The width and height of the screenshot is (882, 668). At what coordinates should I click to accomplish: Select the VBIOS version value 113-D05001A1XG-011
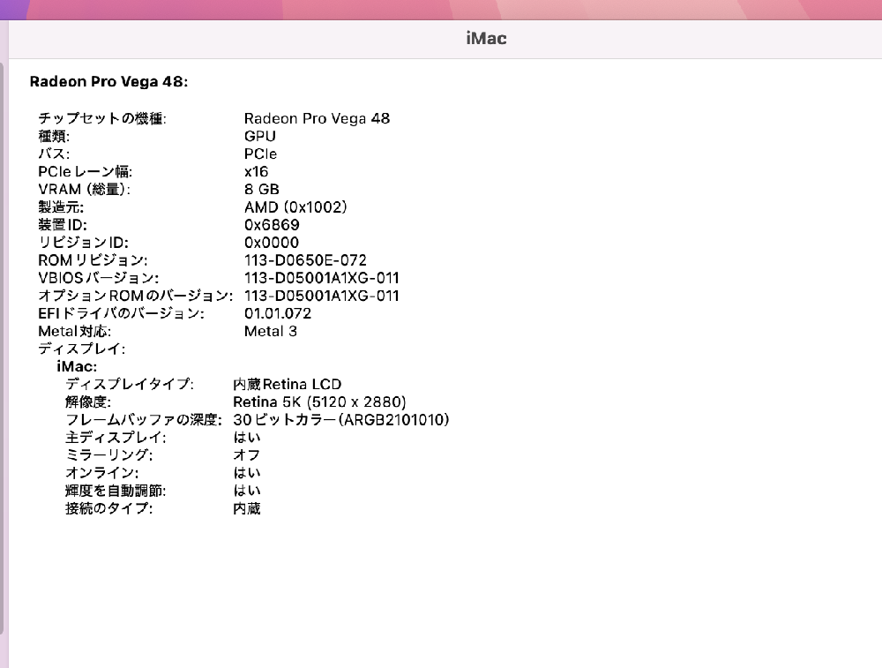click(x=322, y=278)
